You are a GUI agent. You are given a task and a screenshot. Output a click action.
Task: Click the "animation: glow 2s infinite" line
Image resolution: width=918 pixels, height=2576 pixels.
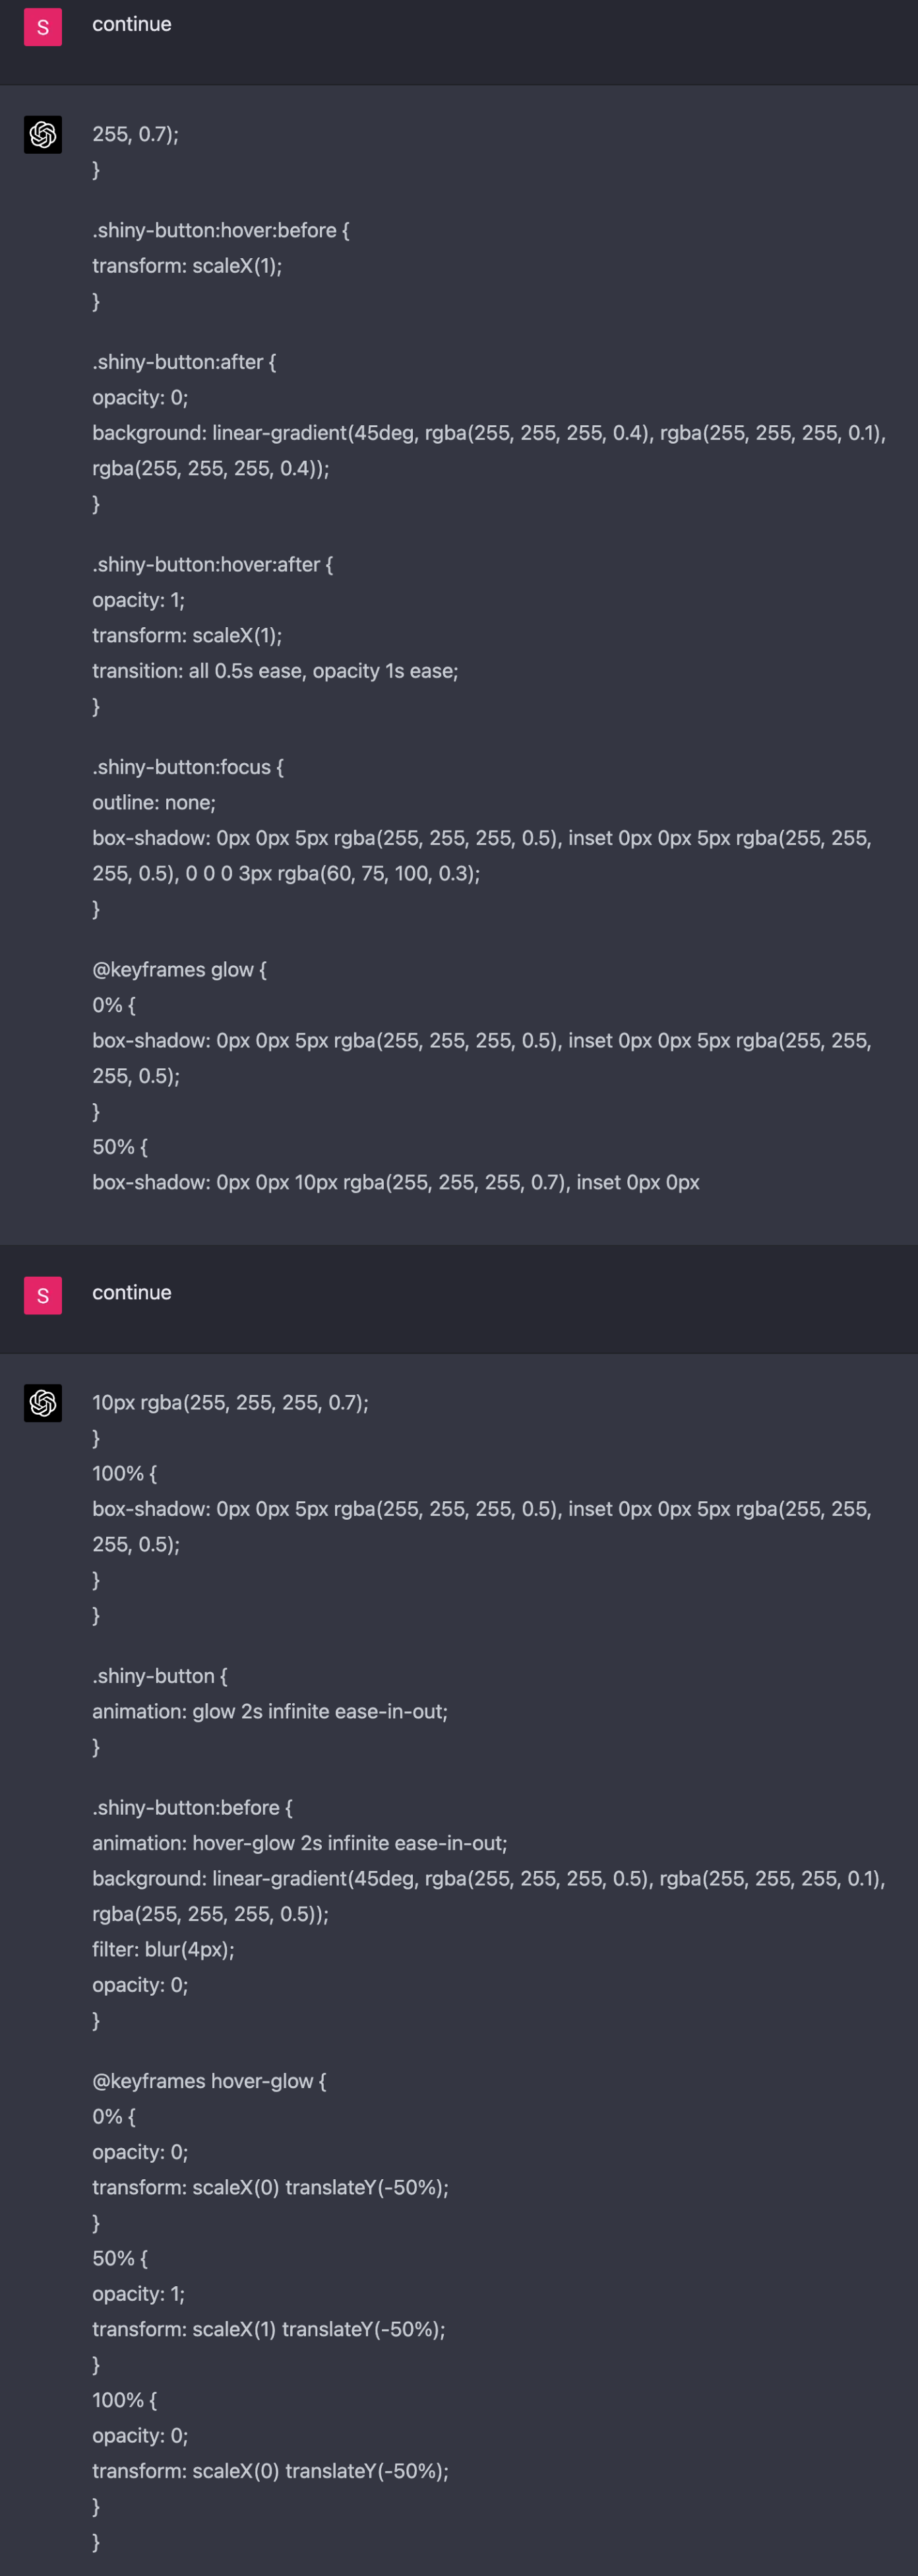pyautogui.click(x=270, y=1711)
